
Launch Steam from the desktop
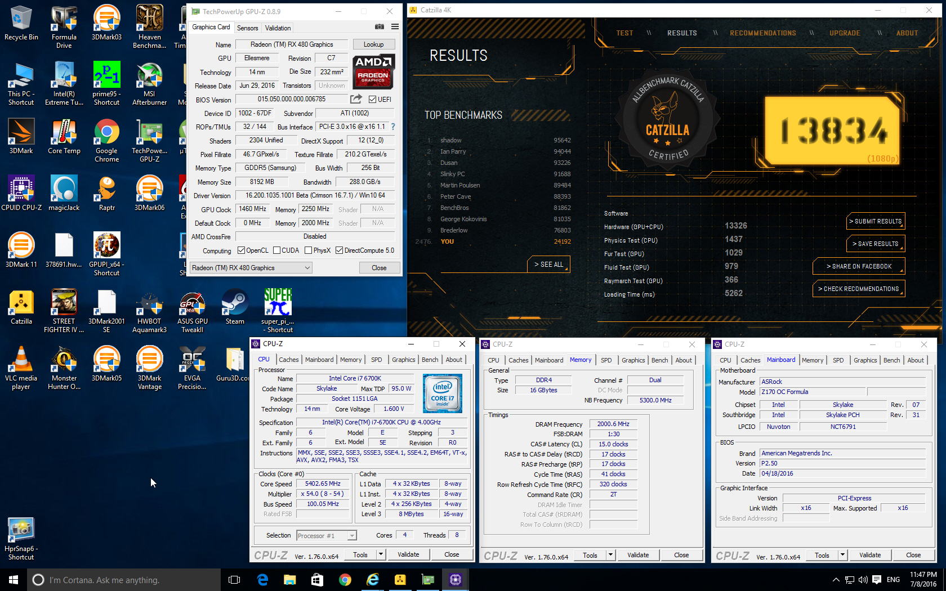(x=235, y=307)
